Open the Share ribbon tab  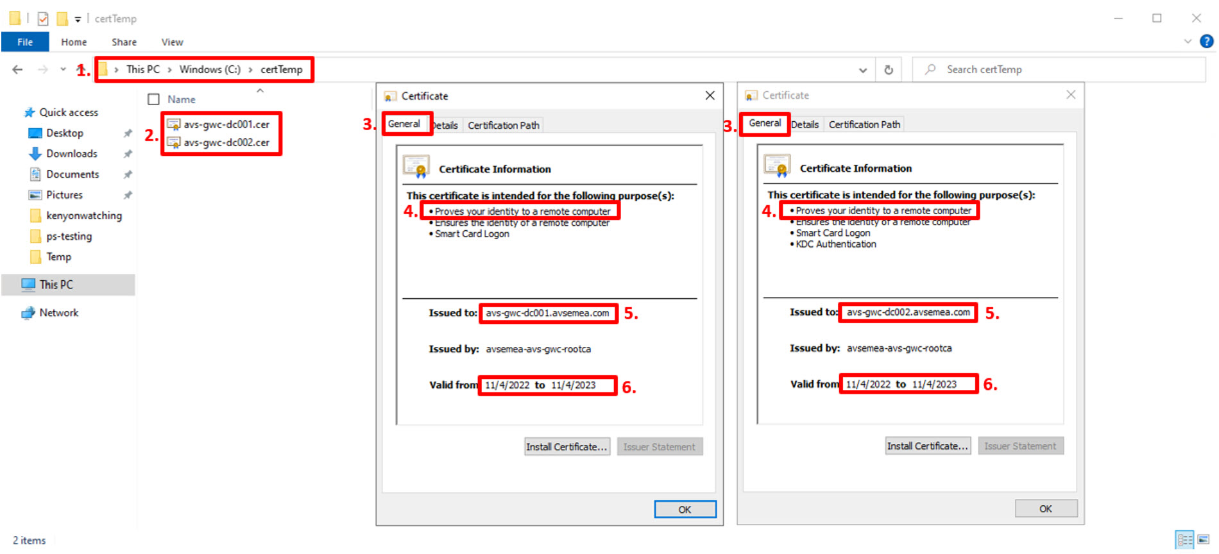click(124, 42)
